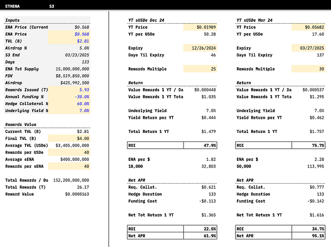Click the Dec 24 ROI cell 47.9%
The image size is (331, 247).
(200, 145)
